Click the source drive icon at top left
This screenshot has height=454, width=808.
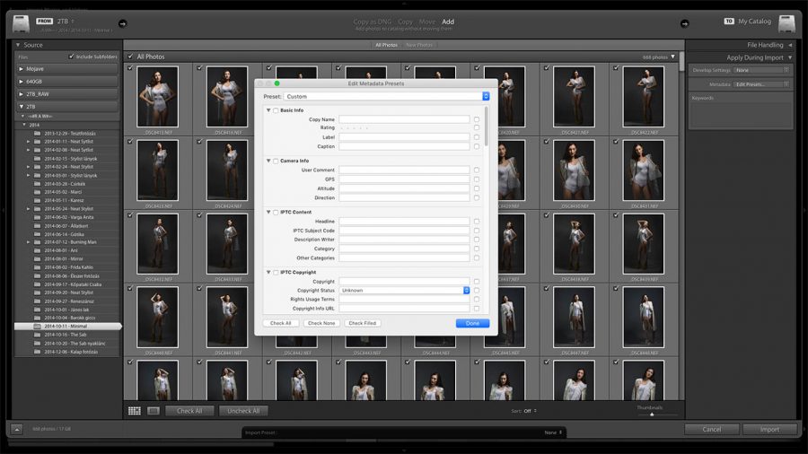pyautogui.click(x=21, y=23)
